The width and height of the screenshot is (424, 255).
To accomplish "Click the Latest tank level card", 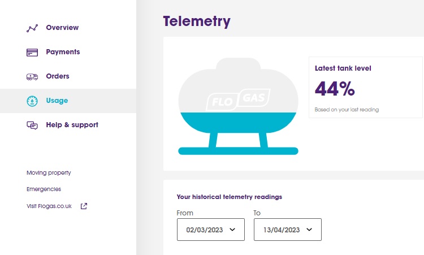I will [365, 87].
